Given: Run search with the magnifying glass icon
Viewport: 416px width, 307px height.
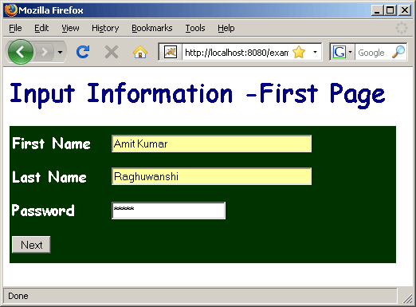Looking at the screenshot, I should pos(398,52).
